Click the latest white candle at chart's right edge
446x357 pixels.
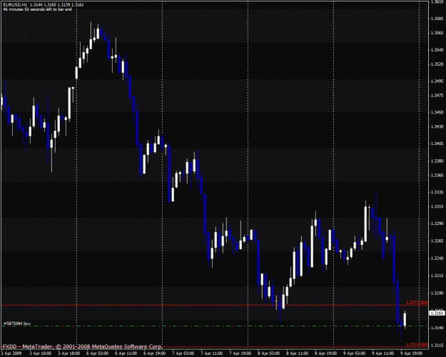[x=405, y=319]
